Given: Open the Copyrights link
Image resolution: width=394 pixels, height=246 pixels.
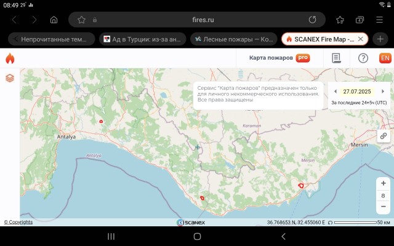Looking at the screenshot, I should pos(18,222).
